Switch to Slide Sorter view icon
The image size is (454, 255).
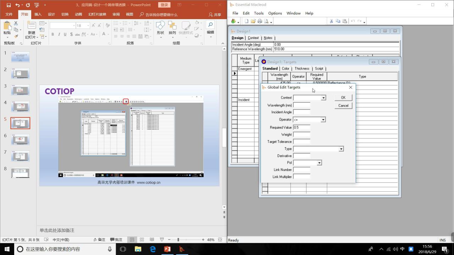tap(142, 240)
